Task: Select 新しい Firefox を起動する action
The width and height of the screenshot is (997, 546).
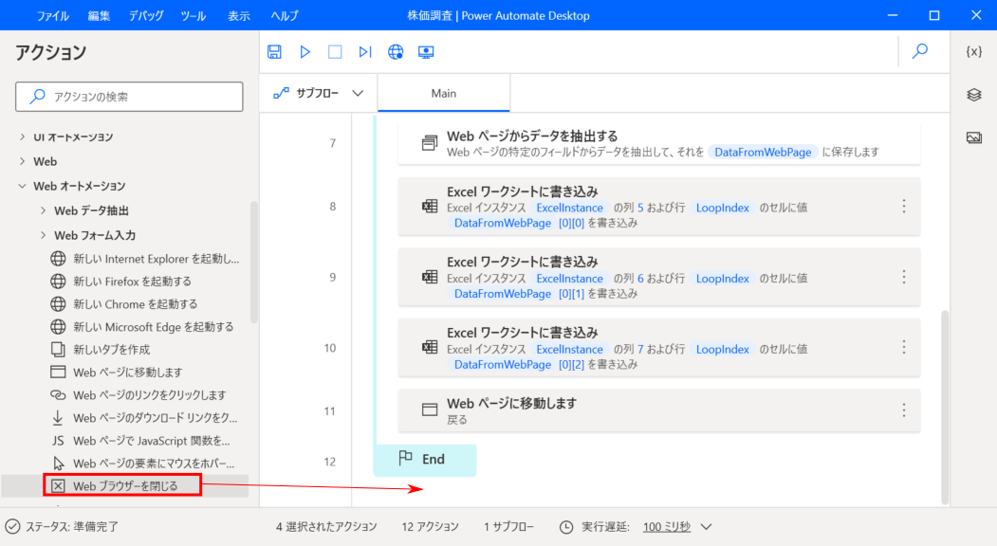Action: click(x=120, y=282)
